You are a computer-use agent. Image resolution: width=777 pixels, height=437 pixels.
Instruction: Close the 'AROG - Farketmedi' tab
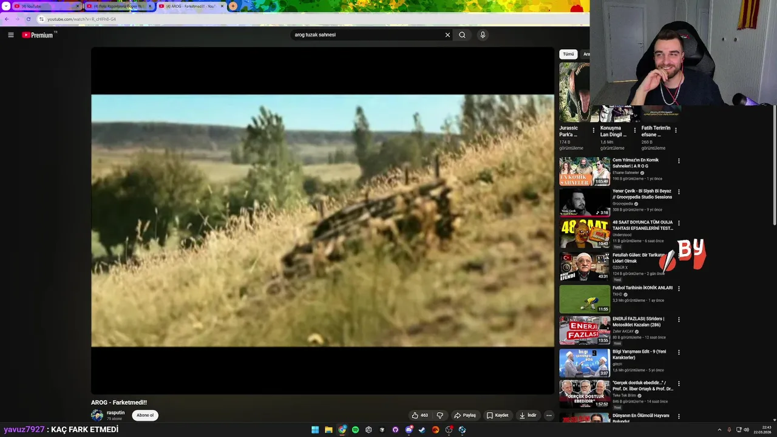point(222,6)
